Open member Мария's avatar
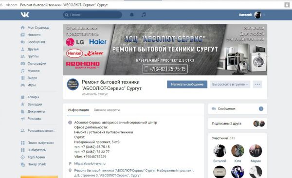The width and height of the screenshot is (292, 178). (255, 151)
